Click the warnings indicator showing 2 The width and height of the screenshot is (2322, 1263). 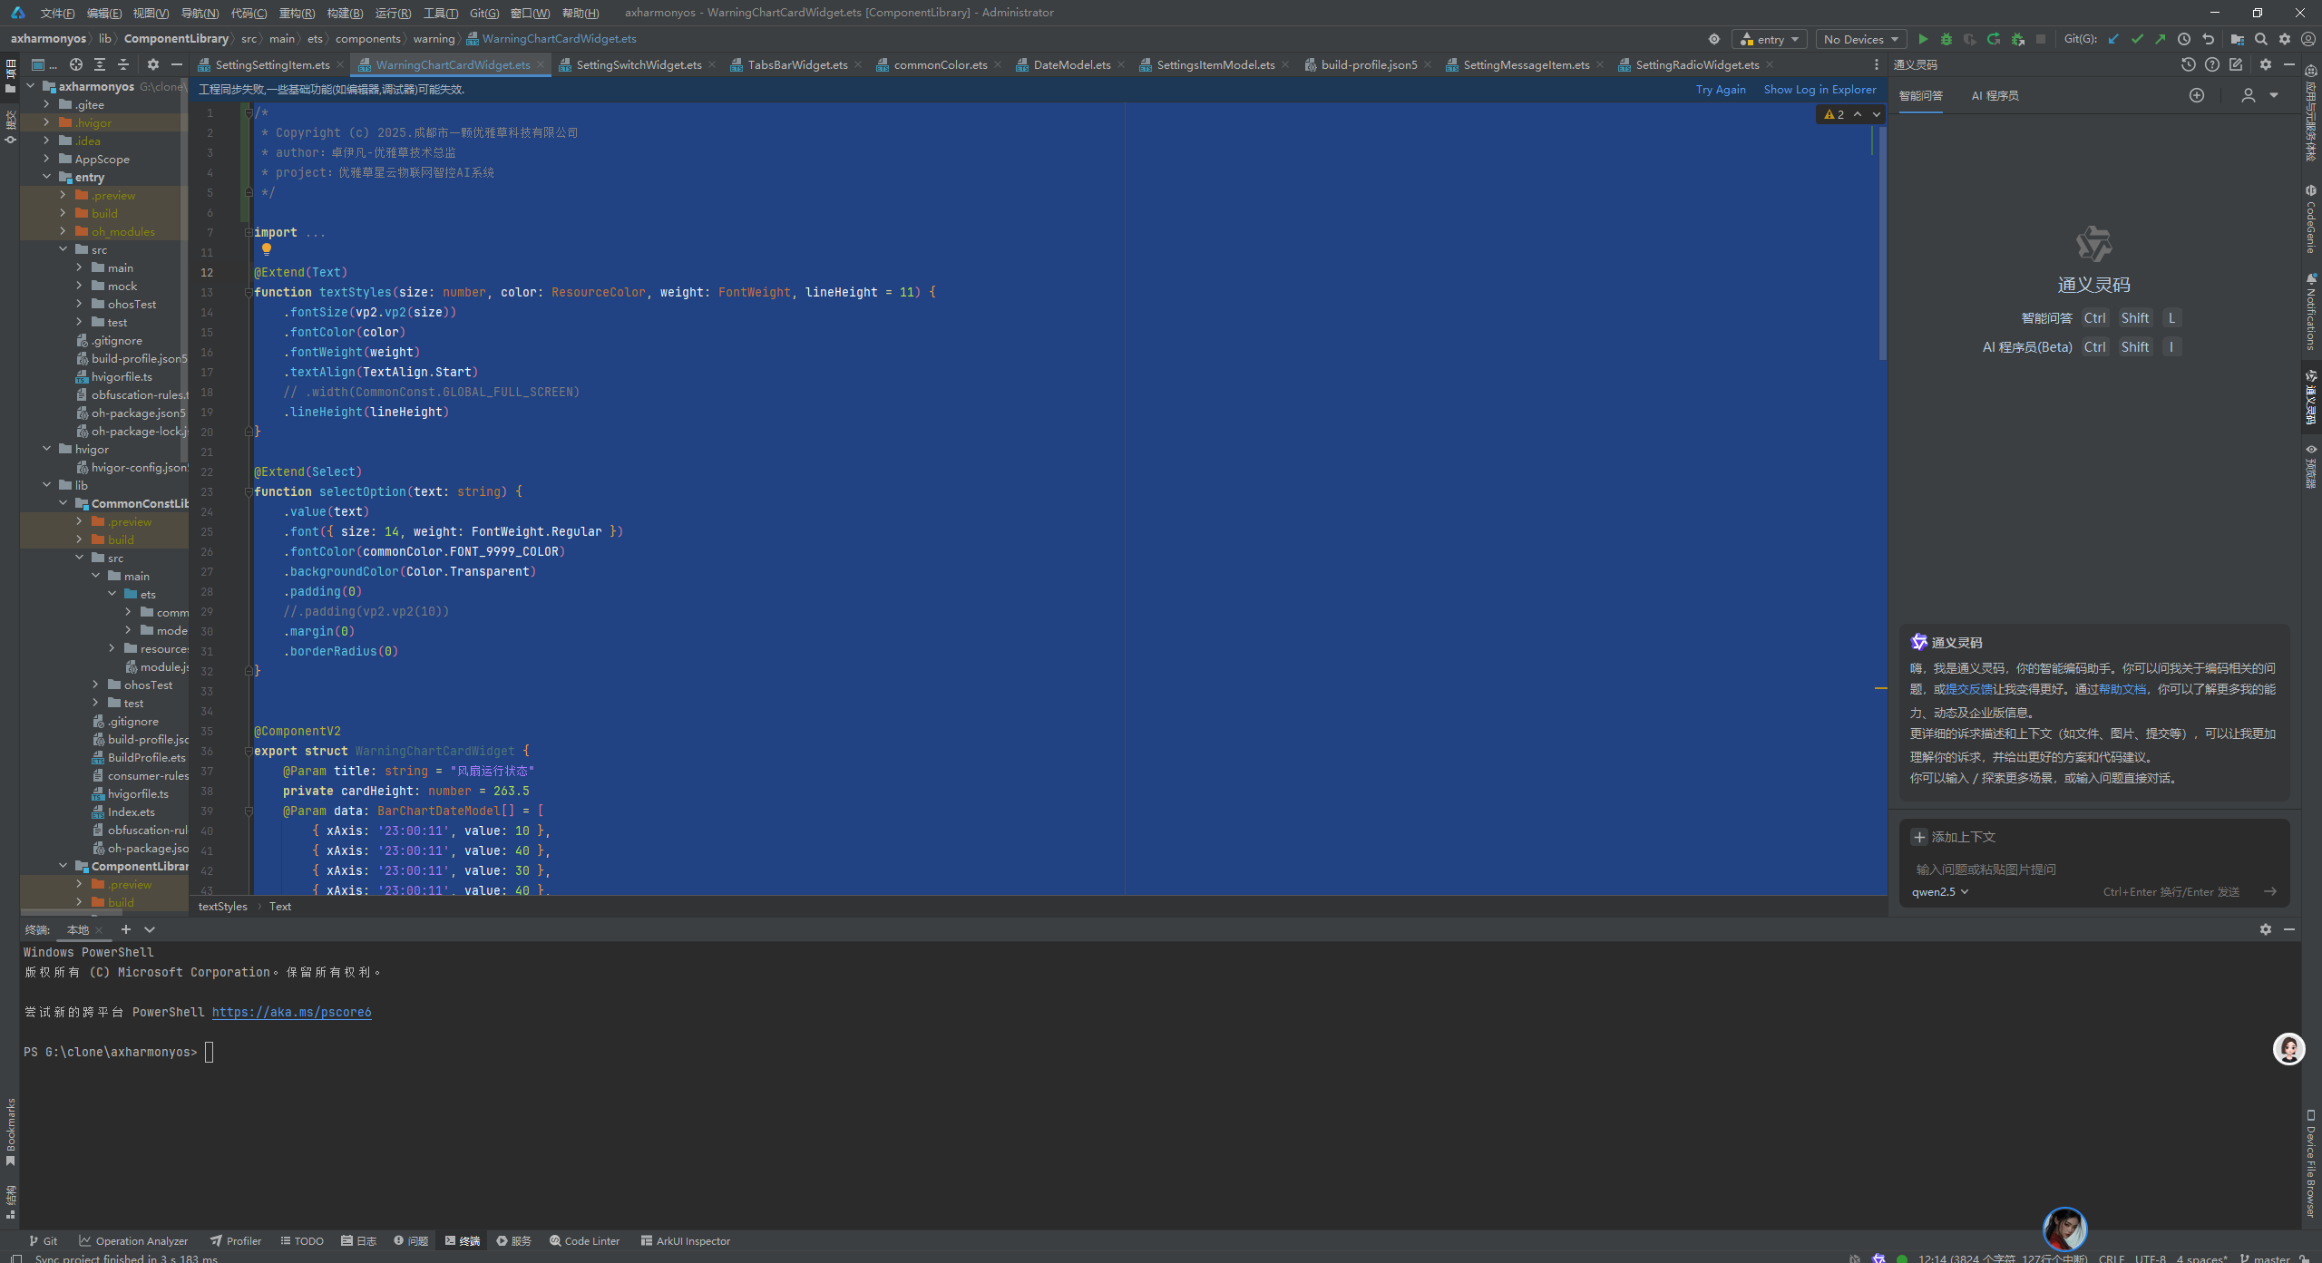click(x=1834, y=114)
